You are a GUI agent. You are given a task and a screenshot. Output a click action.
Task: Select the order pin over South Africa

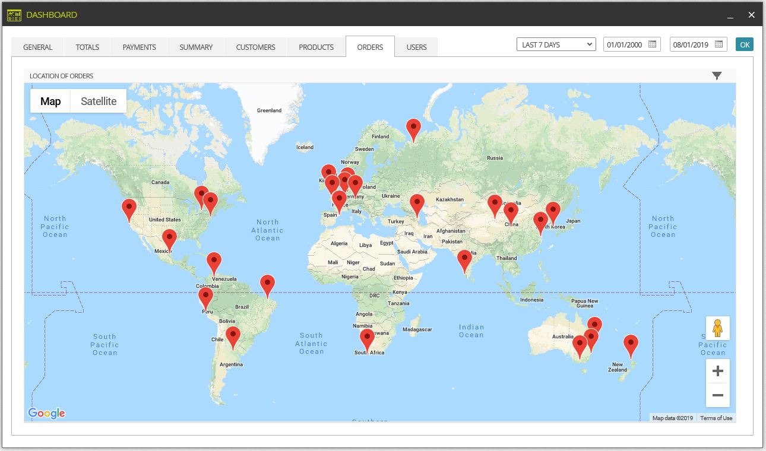(368, 341)
